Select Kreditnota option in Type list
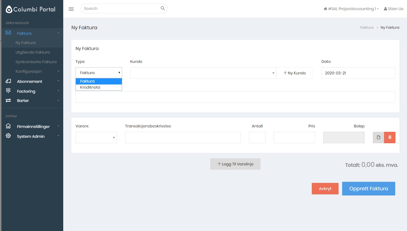 point(99,87)
